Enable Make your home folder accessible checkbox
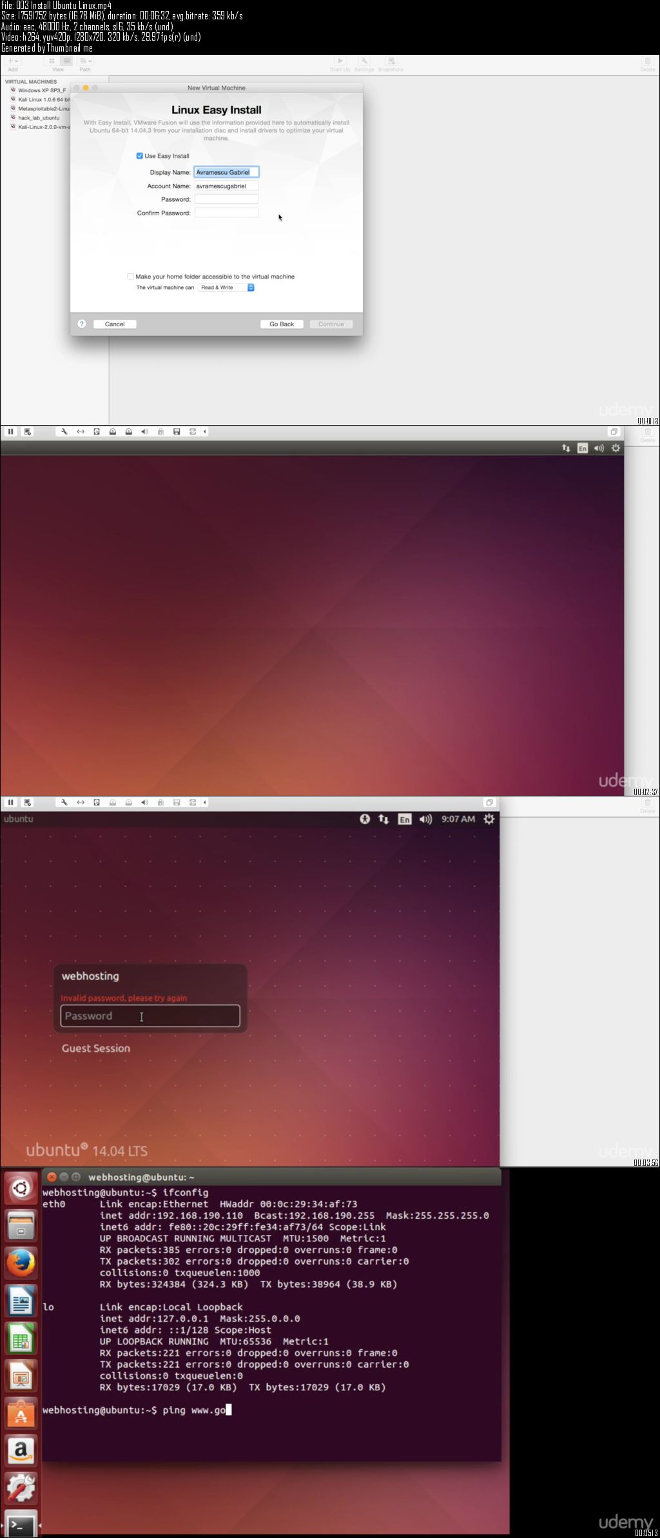The image size is (660, 1538). (130, 277)
